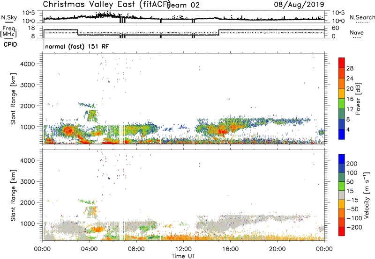Click the 'Beam 02' label
The image size is (375, 259).
(x=183, y=5)
